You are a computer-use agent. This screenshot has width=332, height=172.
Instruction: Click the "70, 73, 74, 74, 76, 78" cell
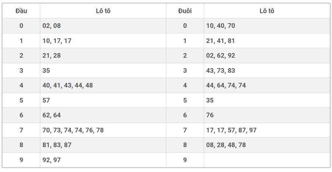pyautogui.click(x=73, y=130)
